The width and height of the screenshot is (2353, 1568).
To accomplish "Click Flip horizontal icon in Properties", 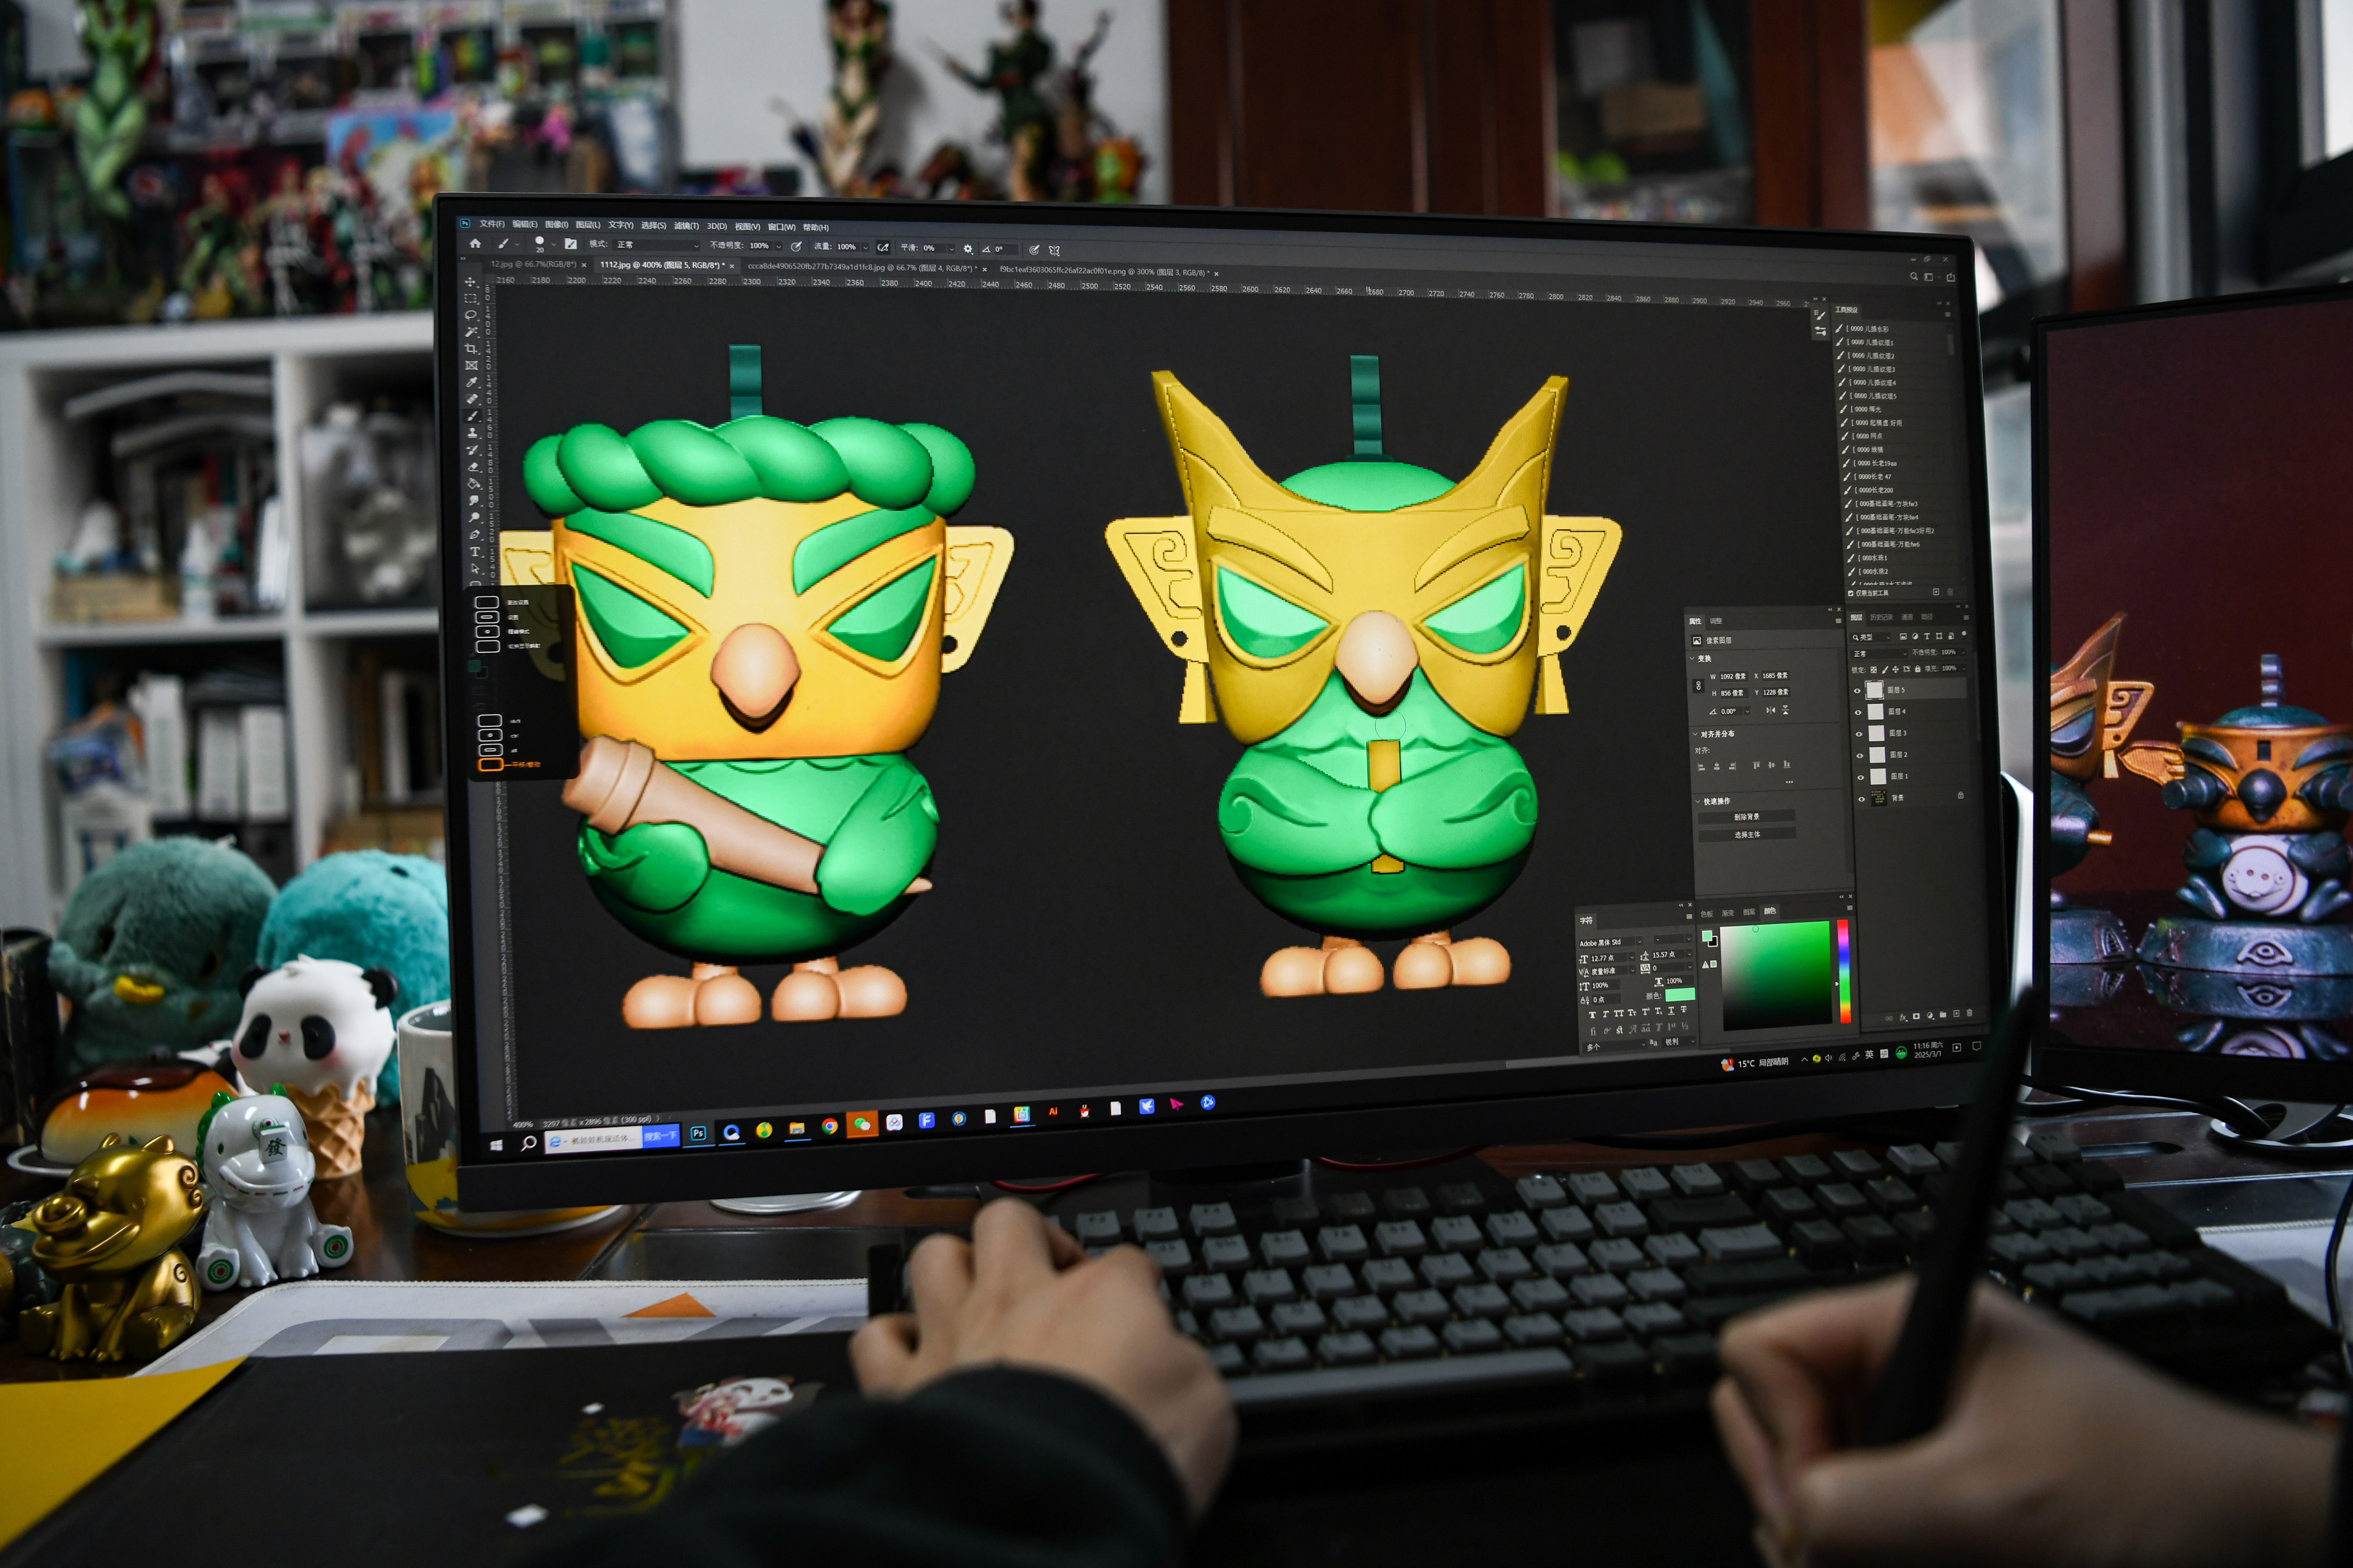I will point(1770,710).
